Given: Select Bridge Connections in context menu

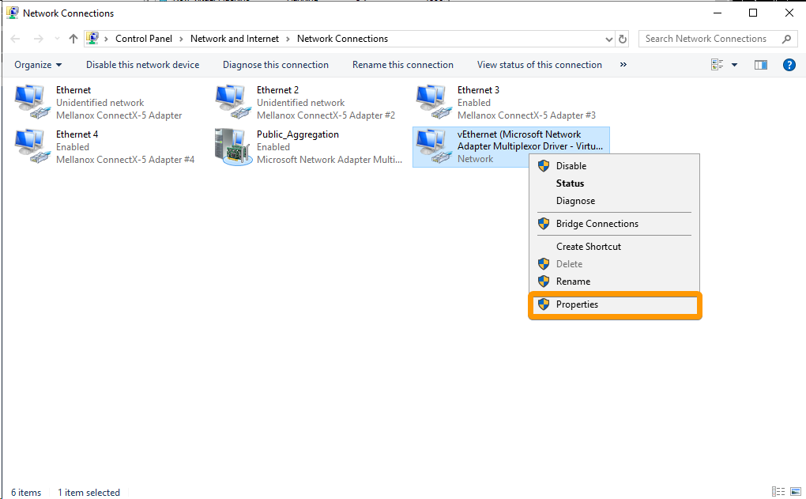Looking at the screenshot, I should pos(597,224).
